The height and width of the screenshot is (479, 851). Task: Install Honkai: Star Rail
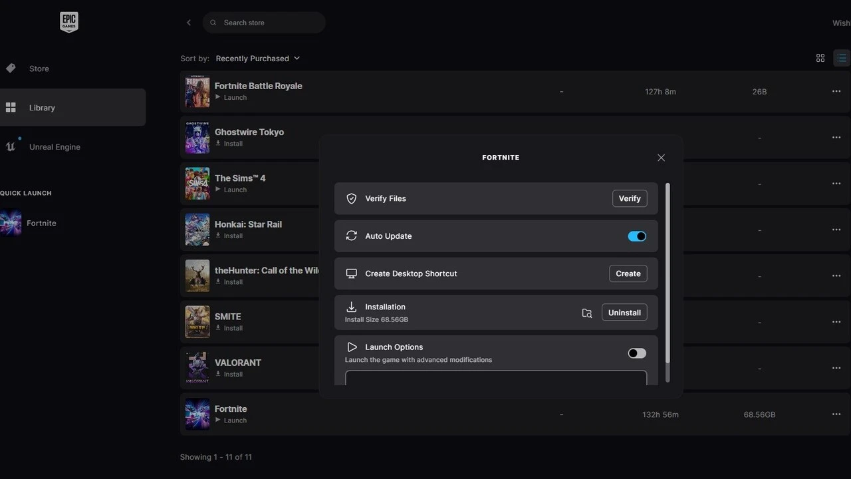point(229,236)
